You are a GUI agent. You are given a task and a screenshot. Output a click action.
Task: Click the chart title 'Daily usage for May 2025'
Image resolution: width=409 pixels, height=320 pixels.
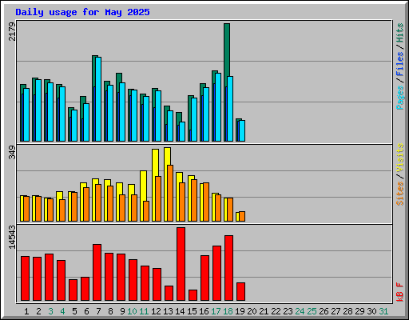tap(82, 12)
